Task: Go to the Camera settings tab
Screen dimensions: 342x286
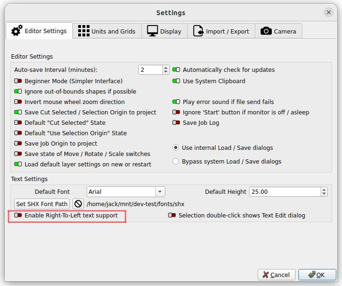Action: (x=279, y=31)
